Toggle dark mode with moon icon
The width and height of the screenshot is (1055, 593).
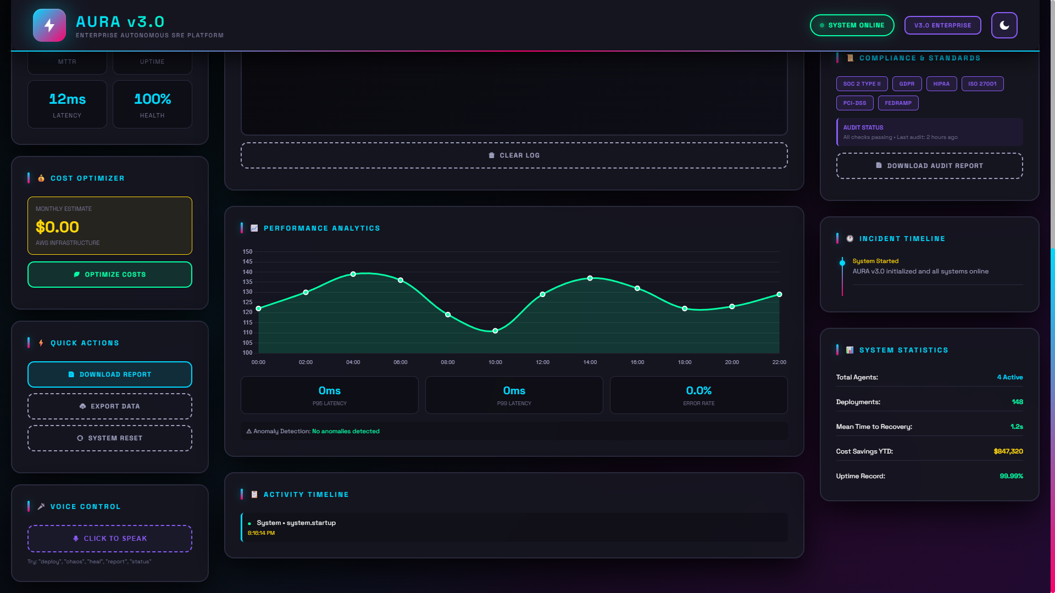[x=1004, y=25]
